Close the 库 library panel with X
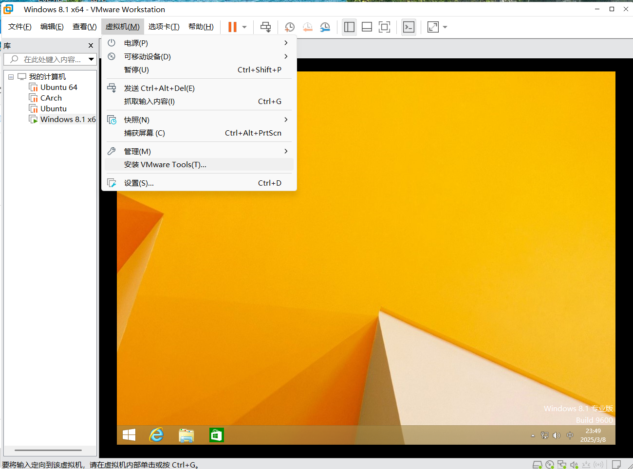Image resolution: width=633 pixels, height=469 pixels. tap(91, 45)
